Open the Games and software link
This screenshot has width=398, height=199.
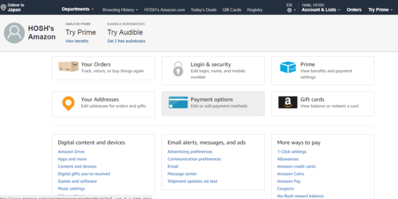click(78, 181)
